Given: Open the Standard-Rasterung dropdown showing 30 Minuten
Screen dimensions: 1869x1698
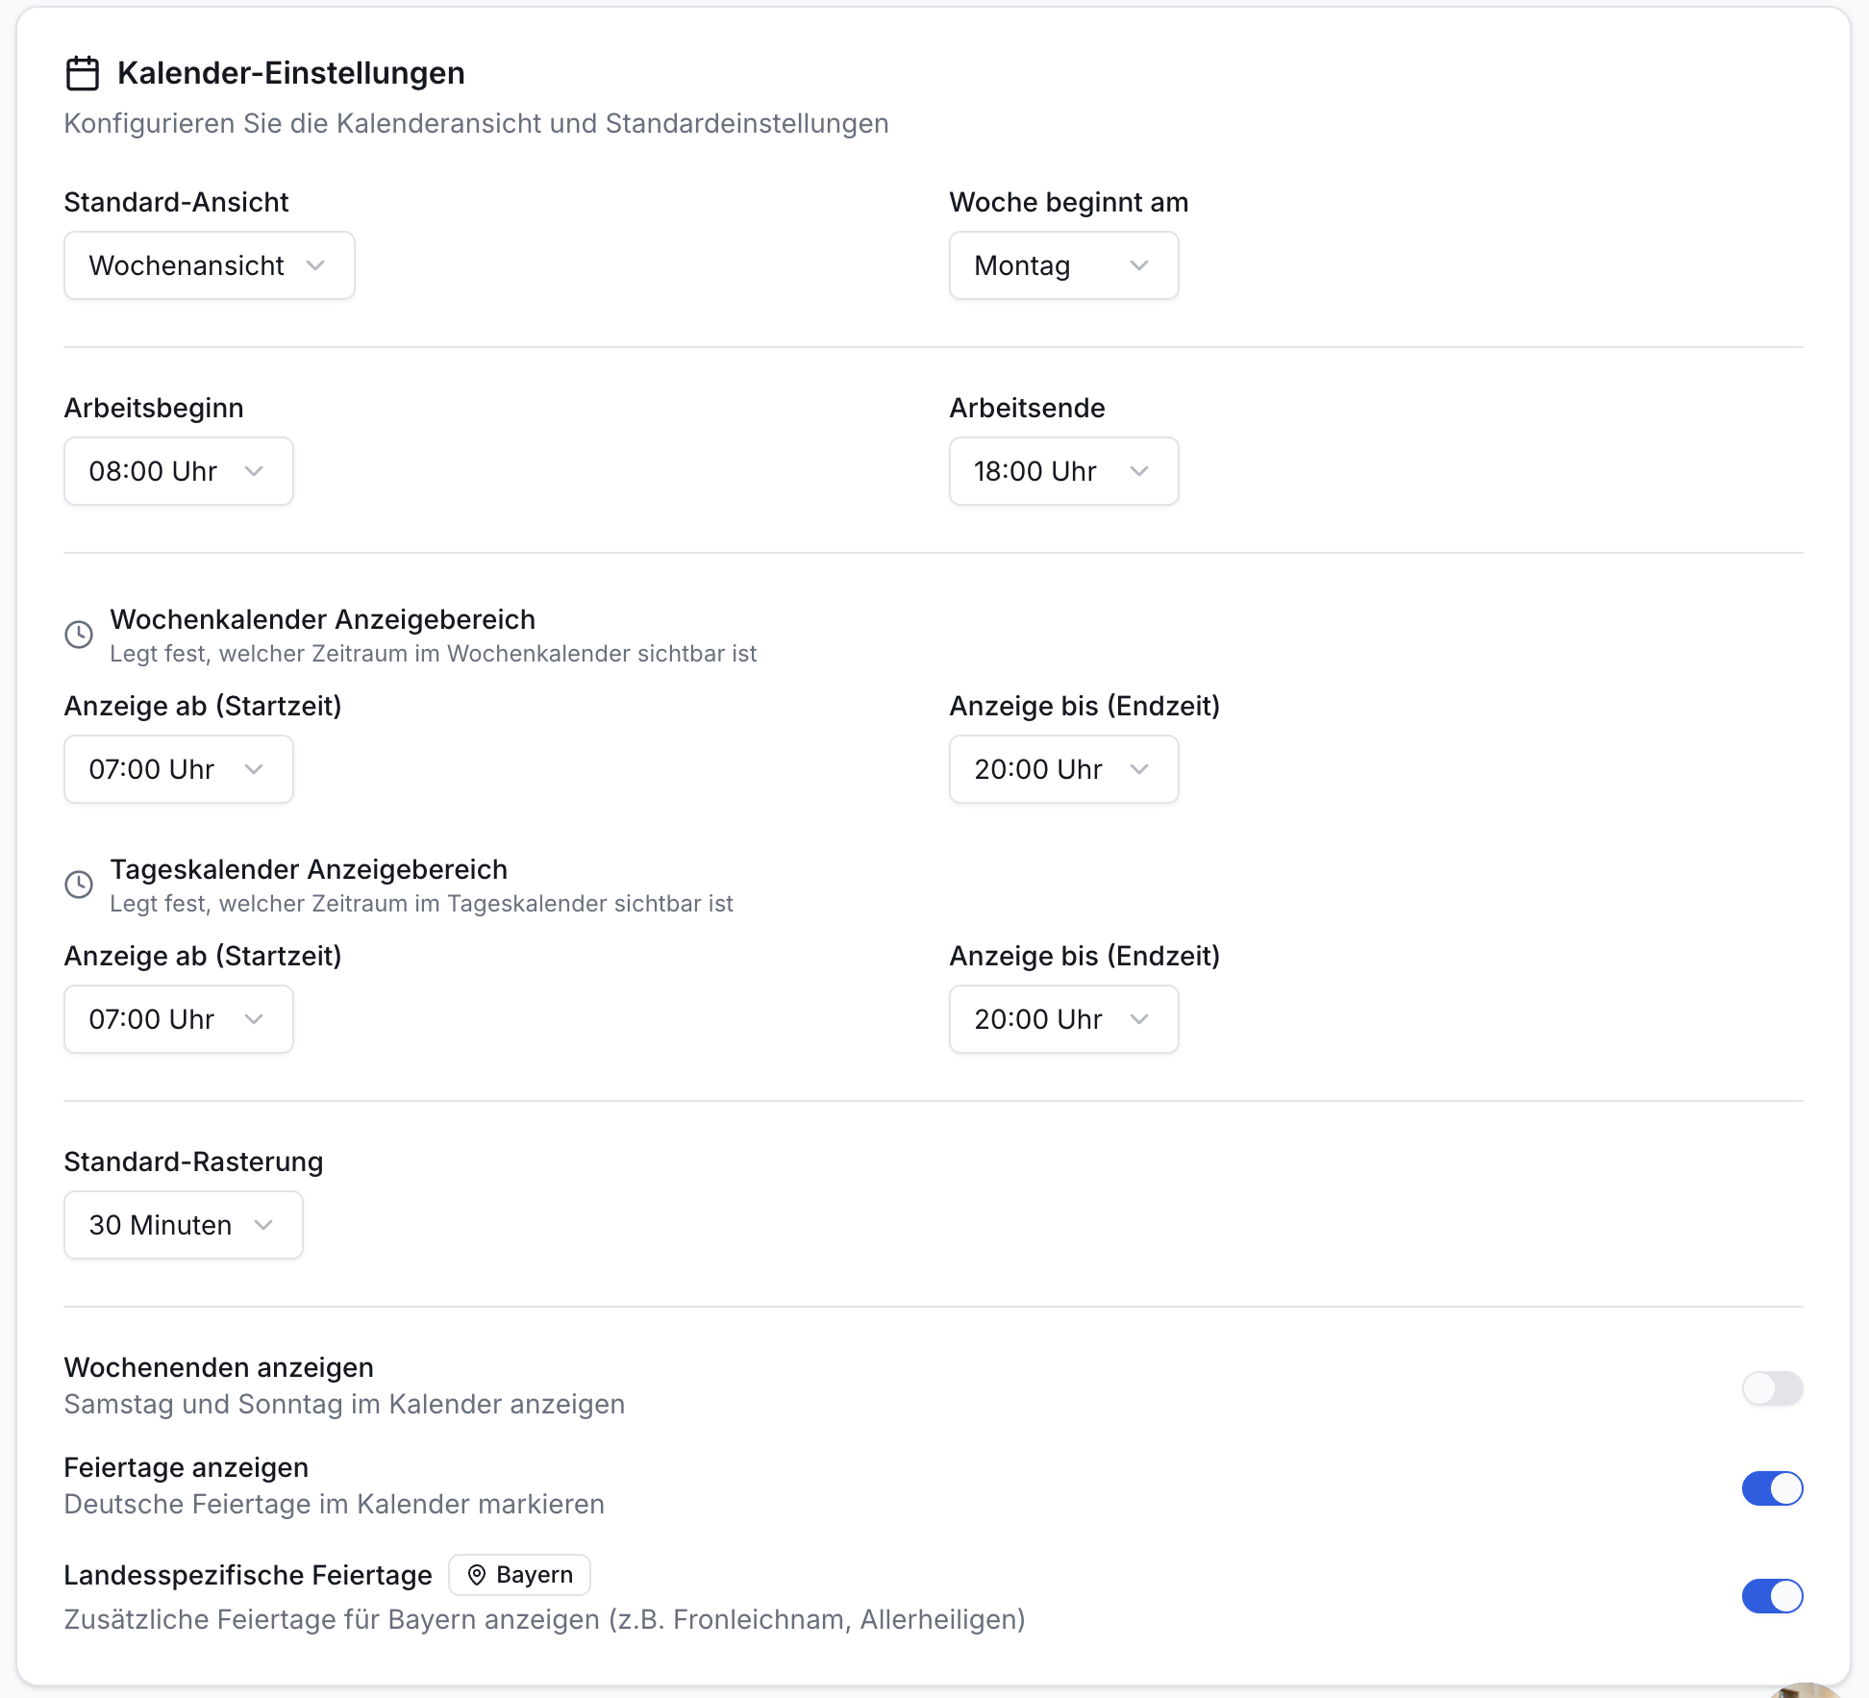Looking at the screenshot, I should (x=184, y=1225).
